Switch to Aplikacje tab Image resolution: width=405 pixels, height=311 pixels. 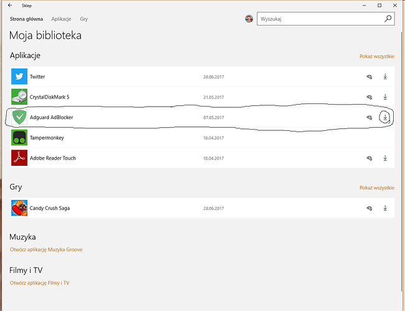pyautogui.click(x=61, y=19)
